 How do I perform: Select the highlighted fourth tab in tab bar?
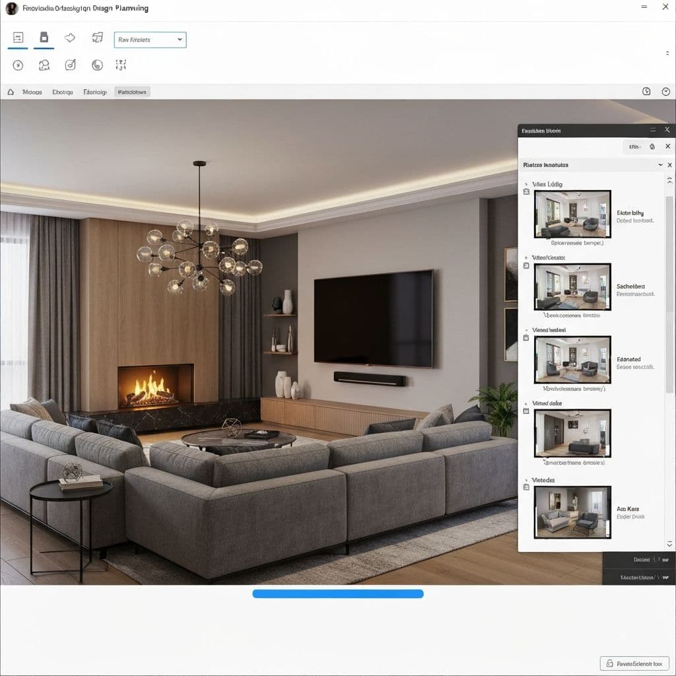pos(132,92)
